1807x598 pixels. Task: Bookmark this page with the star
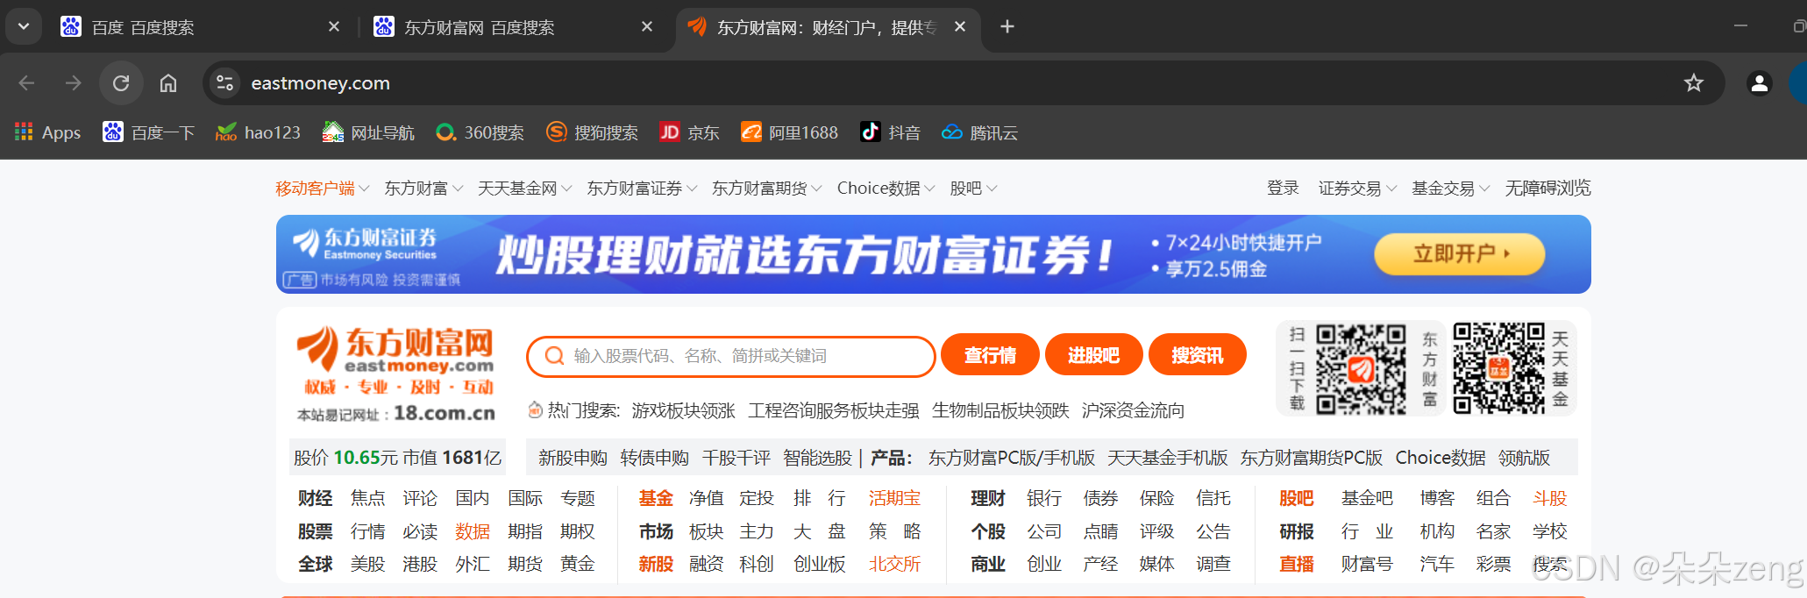(1693, 83)
